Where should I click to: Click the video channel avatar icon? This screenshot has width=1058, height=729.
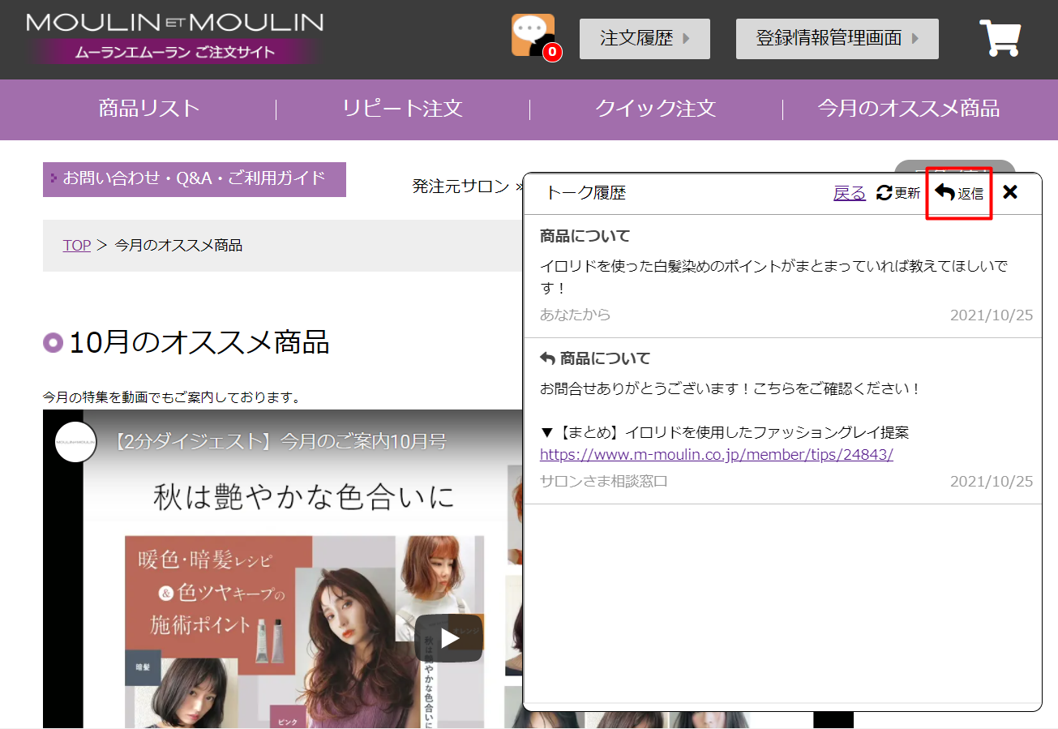76,442
